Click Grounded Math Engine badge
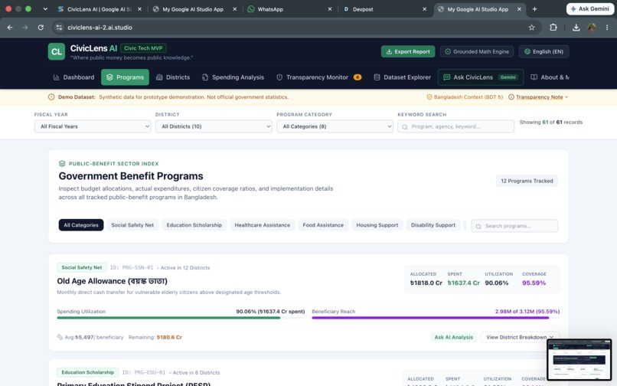The width and height of the screenshot is (617, 386). tap(477, 51)
